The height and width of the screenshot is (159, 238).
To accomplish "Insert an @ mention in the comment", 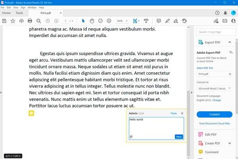I will click(x=131, y=137).
